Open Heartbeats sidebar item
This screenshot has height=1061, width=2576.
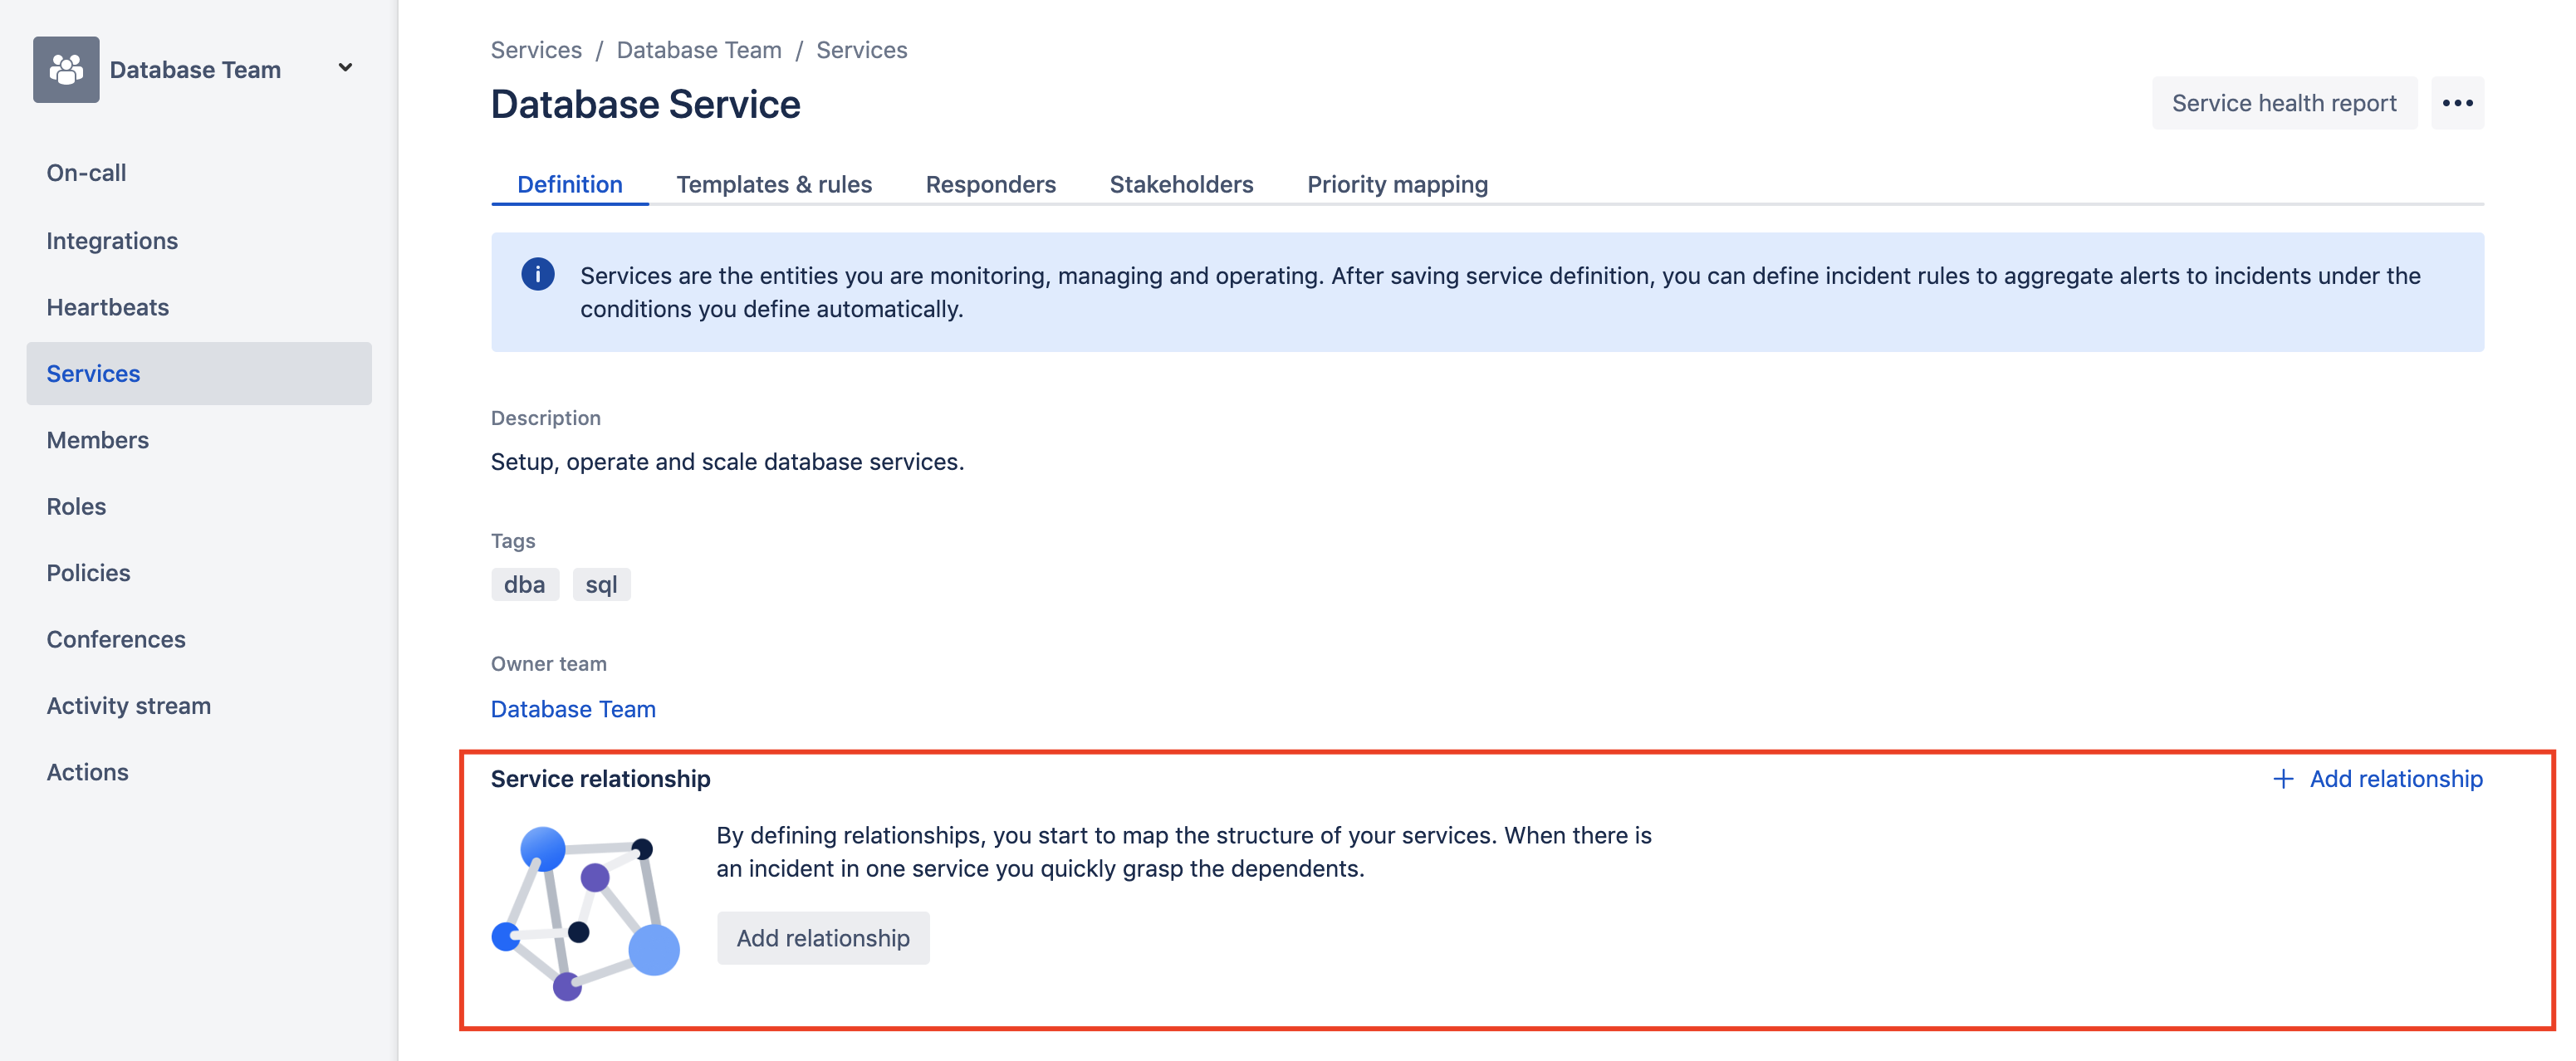107,307
